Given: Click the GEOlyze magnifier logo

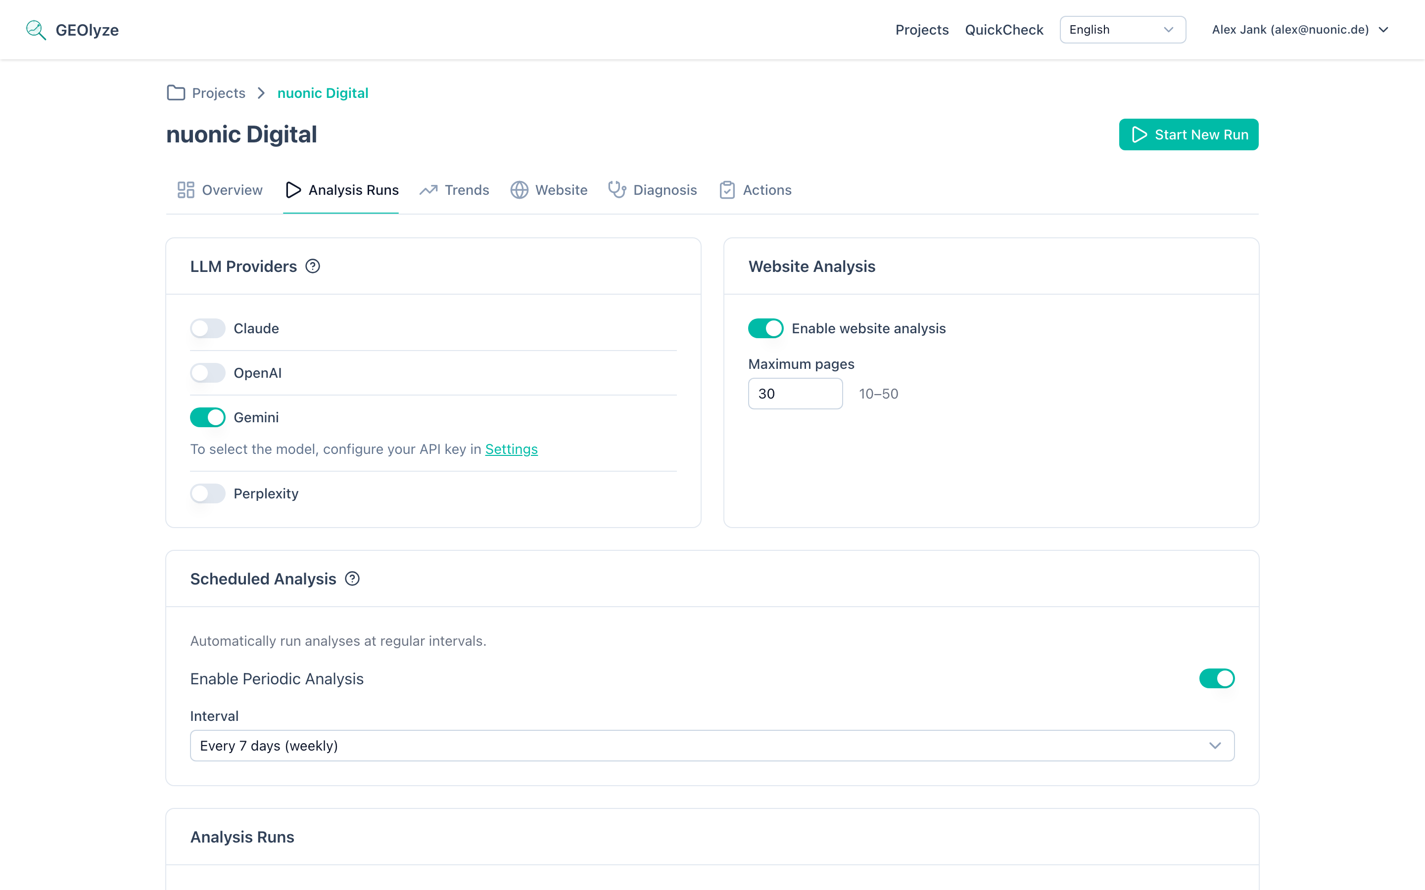Looking at the screenshot, I should click(35, 30).
